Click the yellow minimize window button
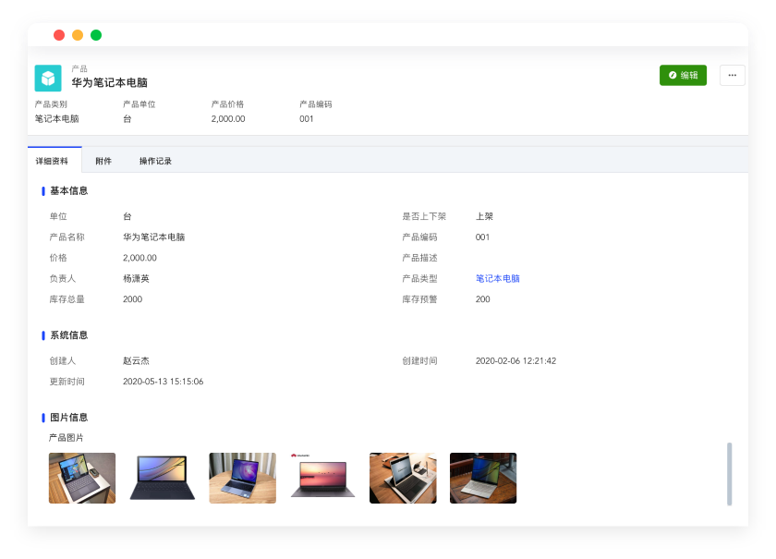Viewport: 776px width, 559px height. 78,35
